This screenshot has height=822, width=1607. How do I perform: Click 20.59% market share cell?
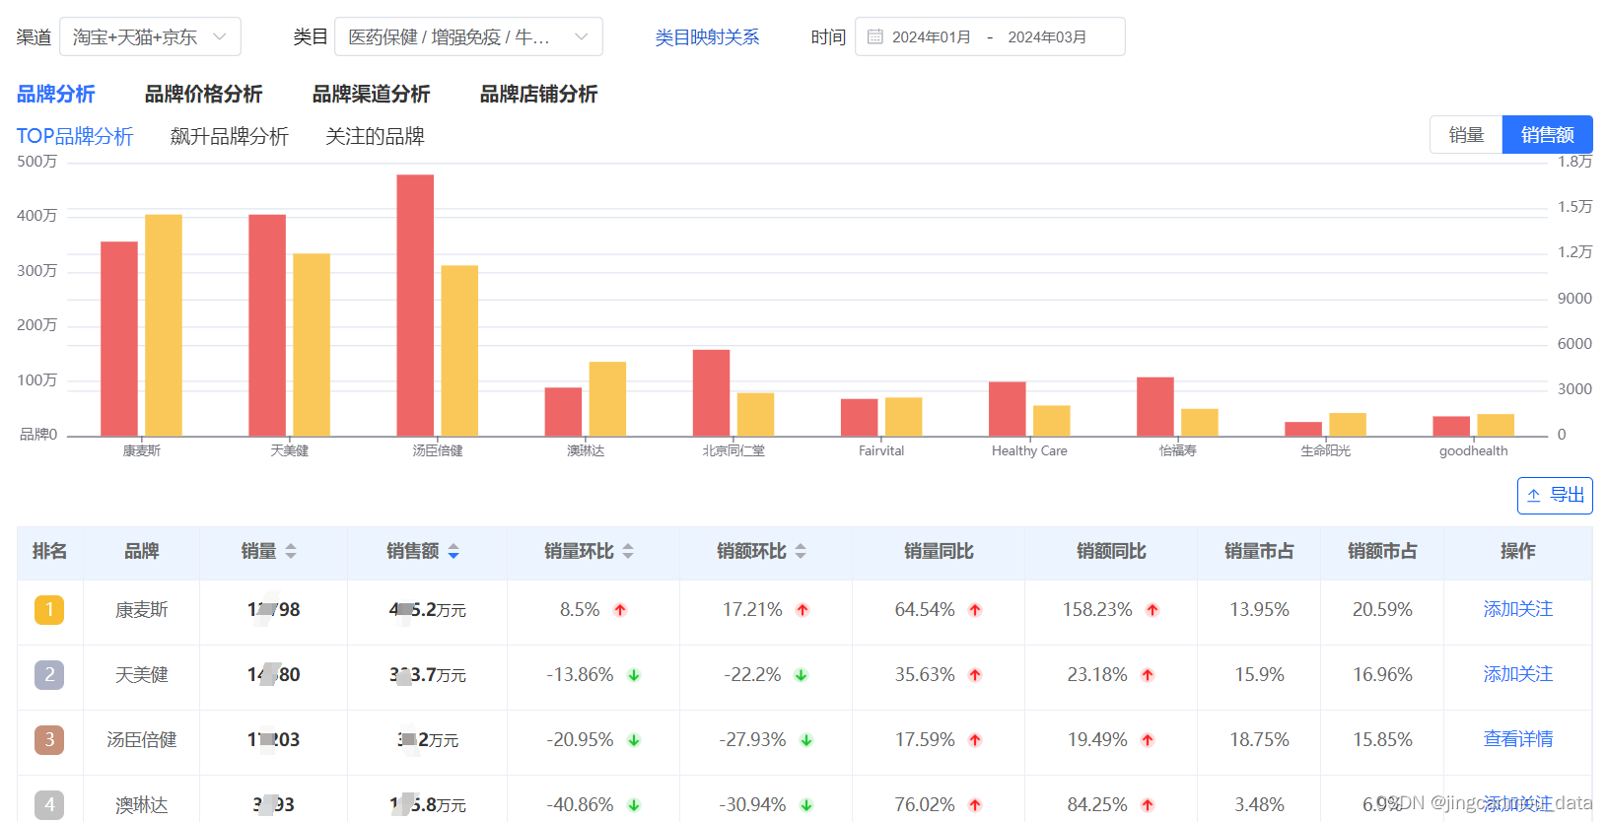tap(1382, 610)
